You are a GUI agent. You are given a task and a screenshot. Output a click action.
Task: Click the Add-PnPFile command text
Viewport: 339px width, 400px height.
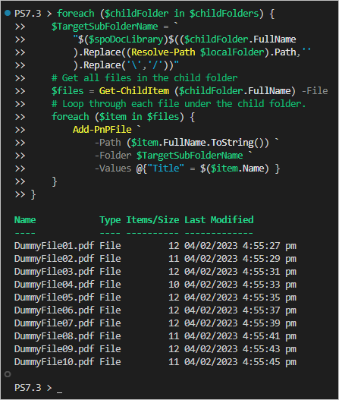[102, 130]
